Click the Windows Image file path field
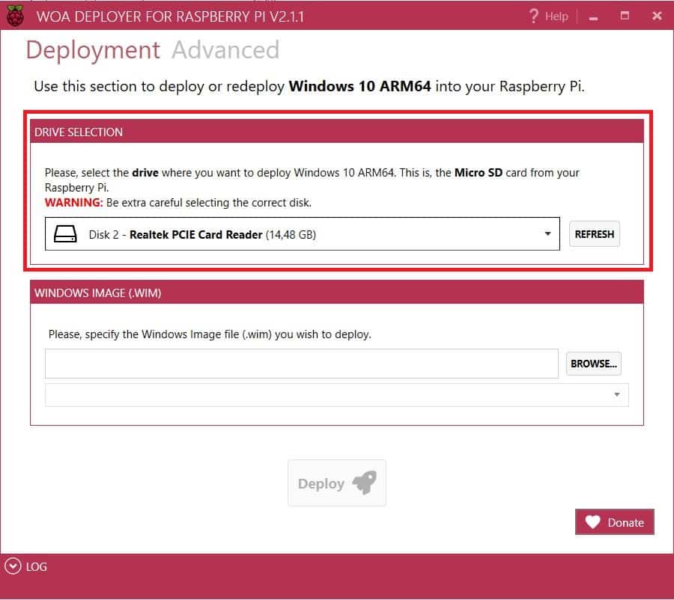 coord(301,364)
